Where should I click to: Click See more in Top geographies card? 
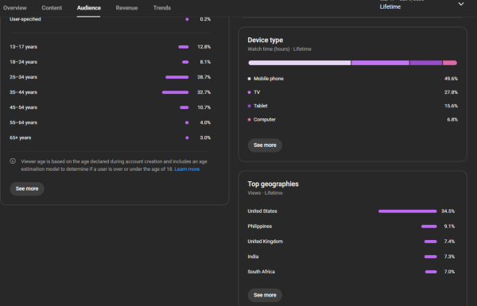tap(265, 295)
